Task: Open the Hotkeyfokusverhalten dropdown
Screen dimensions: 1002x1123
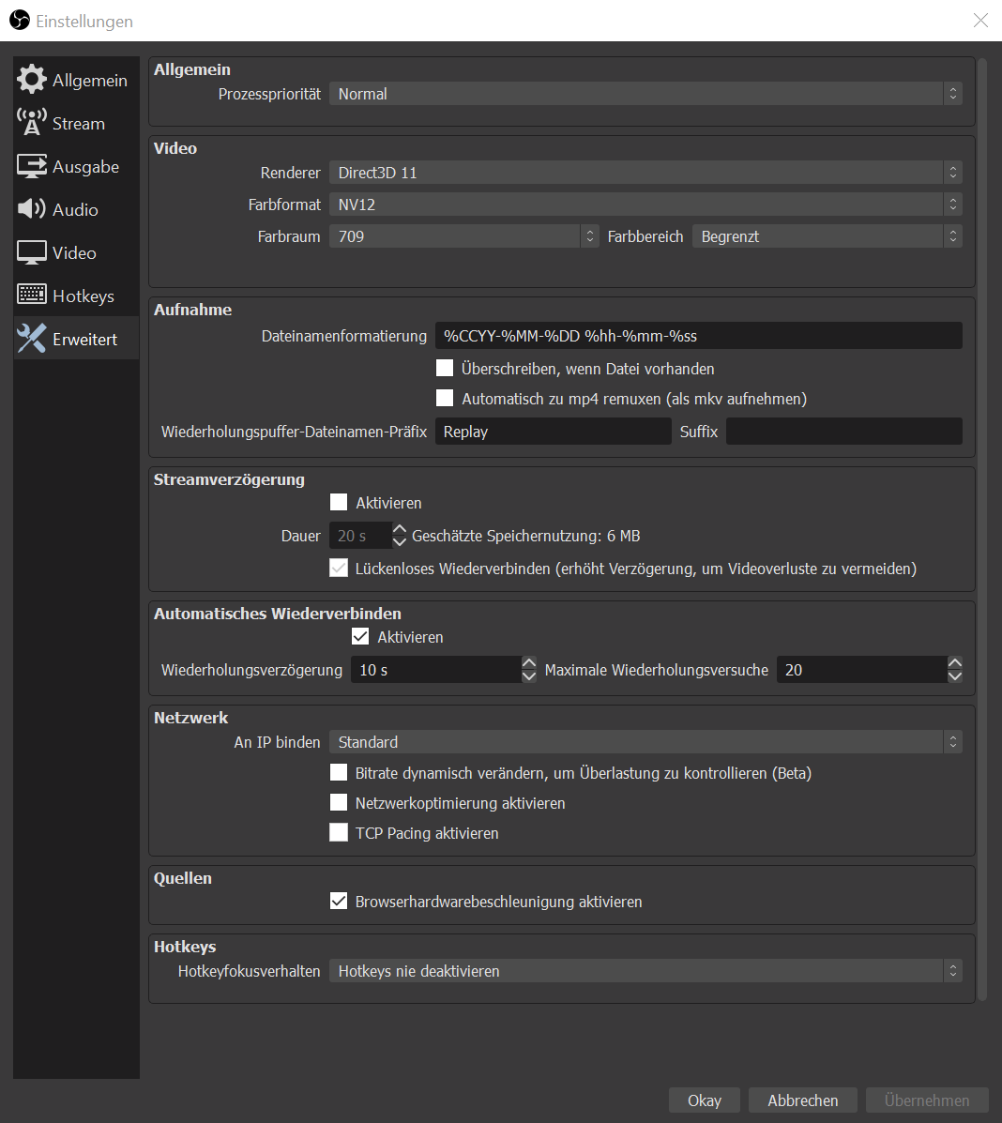Action: tap(645, 971)
